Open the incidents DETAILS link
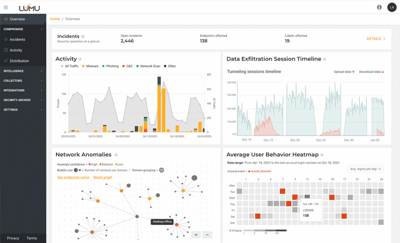 [376, 39]
